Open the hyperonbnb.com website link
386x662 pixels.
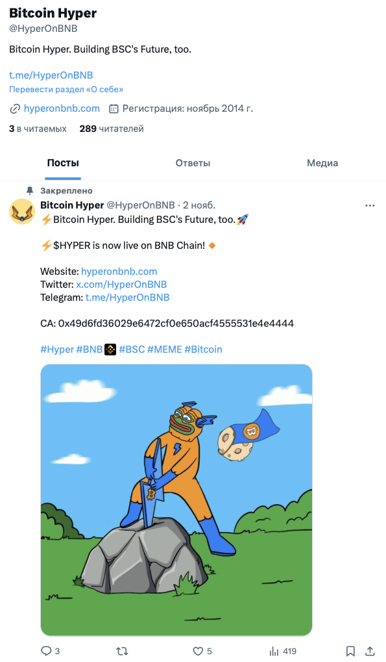(62, 108)
